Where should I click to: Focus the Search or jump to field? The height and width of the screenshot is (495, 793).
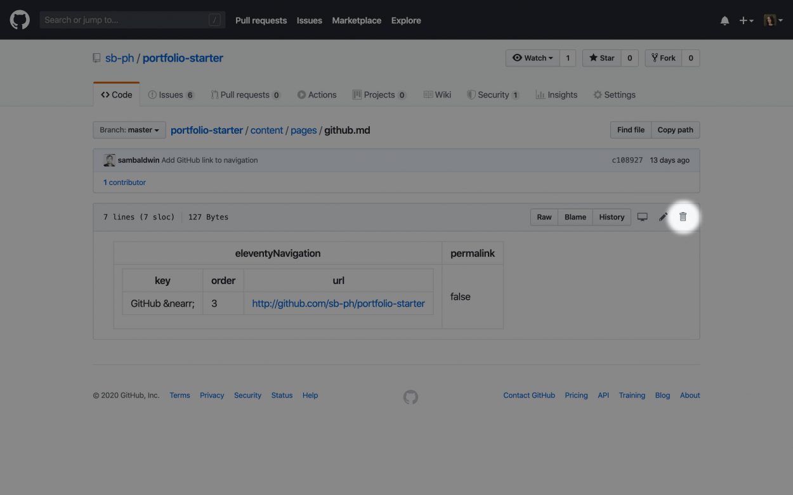click(x=132, y=20)
